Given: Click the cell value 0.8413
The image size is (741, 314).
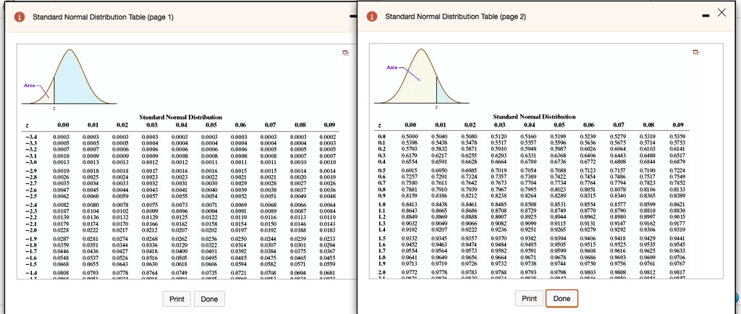Looking at the screenshot, I should click(410, 205).
